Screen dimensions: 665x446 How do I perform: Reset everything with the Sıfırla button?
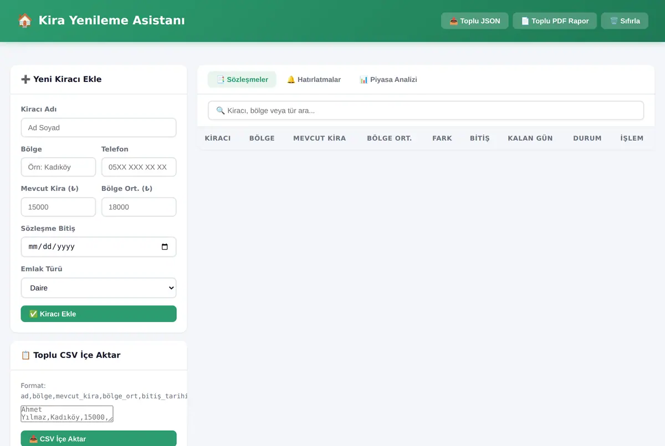[x=625, y=21]
